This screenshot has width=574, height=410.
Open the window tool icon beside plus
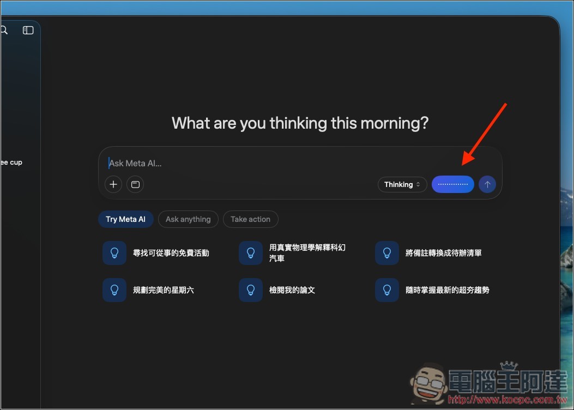click(135, 184)
